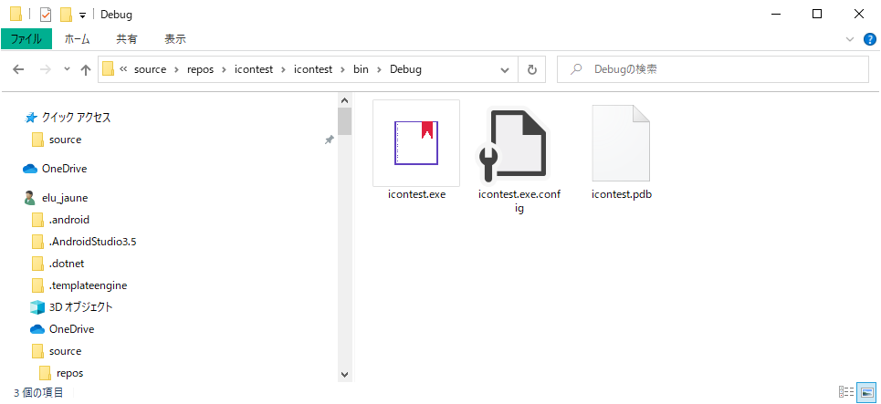Select クイック アクセス in navigation pane
This screenshot has width=881, height=404.
tap(77, 118)
